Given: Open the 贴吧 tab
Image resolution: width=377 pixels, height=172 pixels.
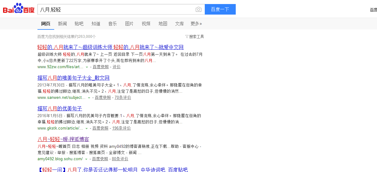Looking at the screenshot, I should coord(79,24).
